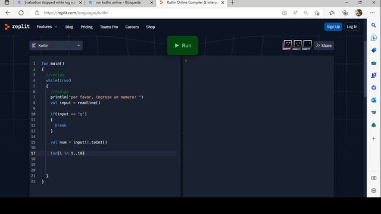
Task: View site information lock icon
Action: (x=37, y=13)
